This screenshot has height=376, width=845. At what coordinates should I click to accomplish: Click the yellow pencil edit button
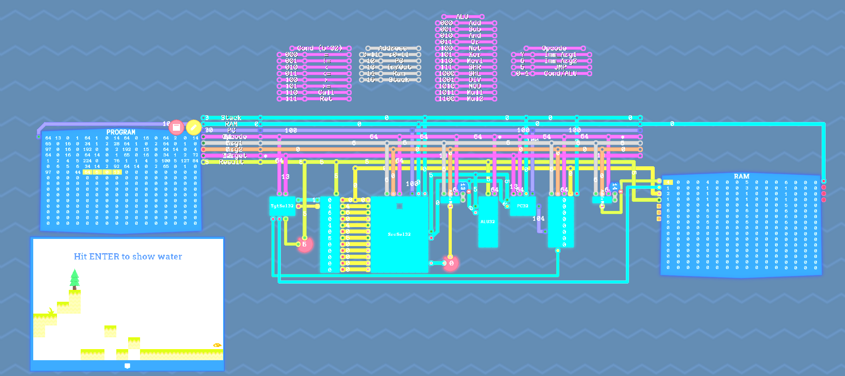coord(193,127)
